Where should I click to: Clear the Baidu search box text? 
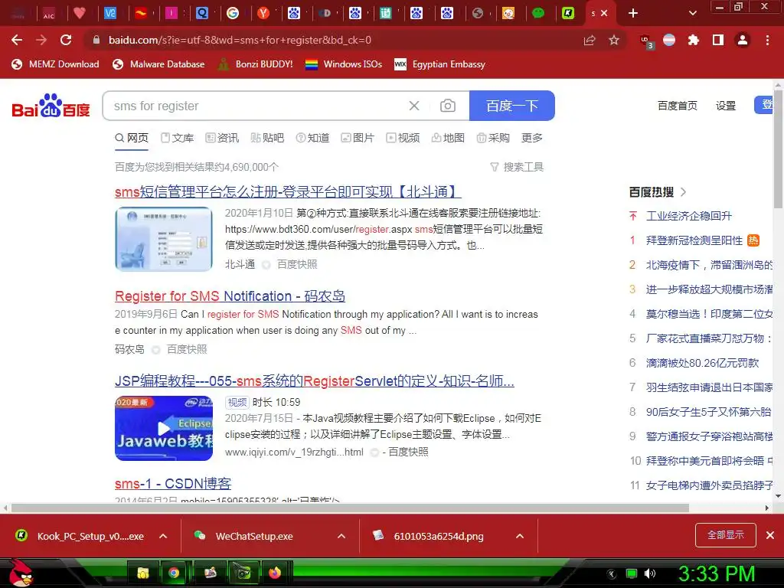click(414, 106)
